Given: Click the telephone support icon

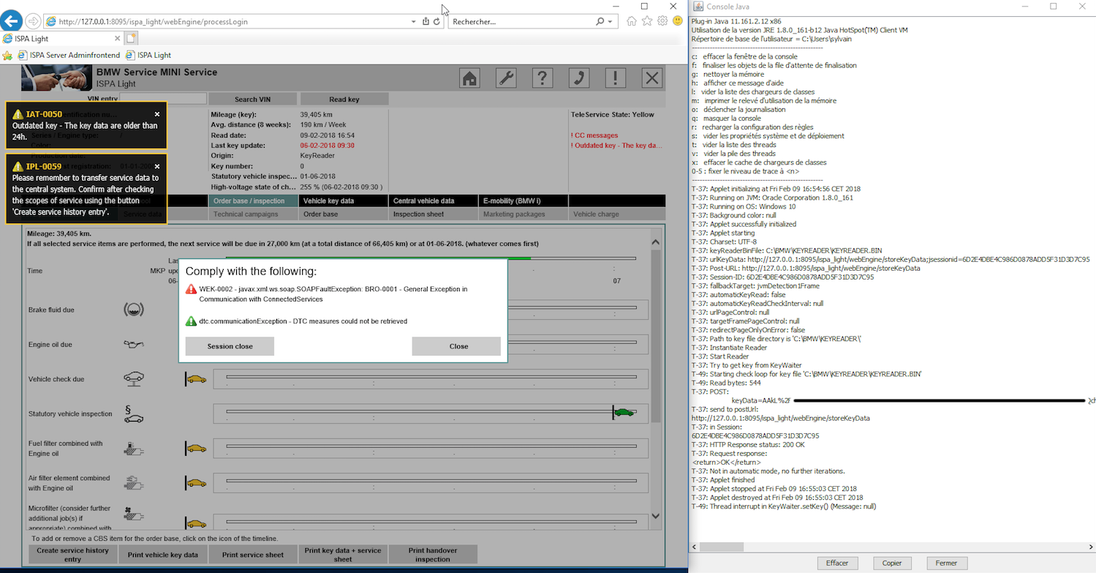Looking at the screenshot, I should (x=579, y=78).
